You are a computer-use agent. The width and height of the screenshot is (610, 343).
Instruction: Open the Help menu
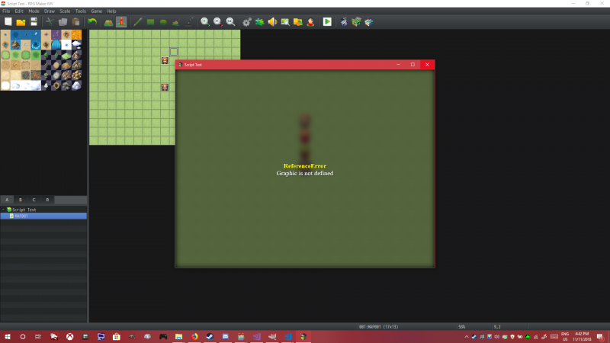pyautogui.click(x=111, y=11)
